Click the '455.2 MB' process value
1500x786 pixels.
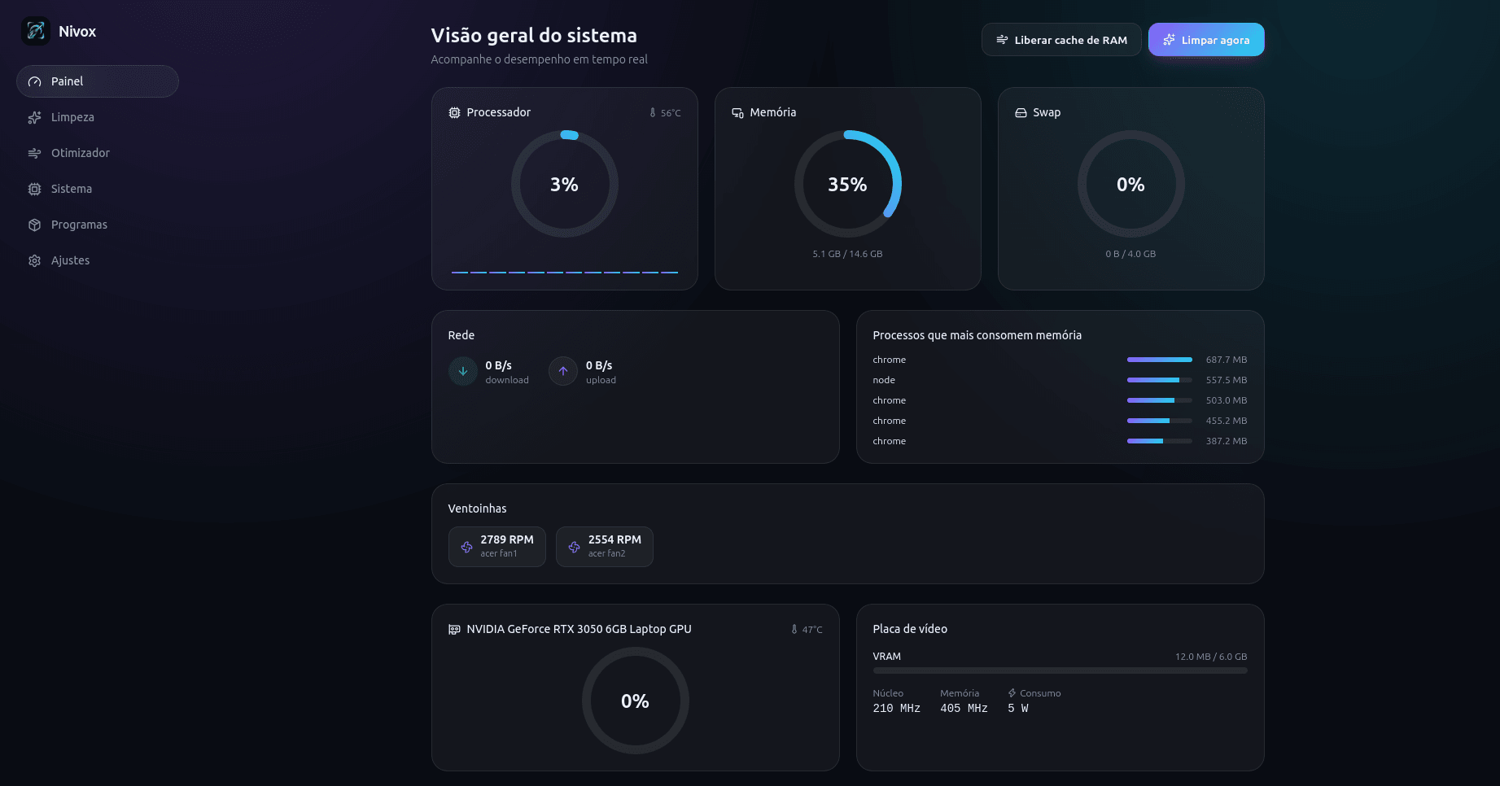(x=1227, y=421)
